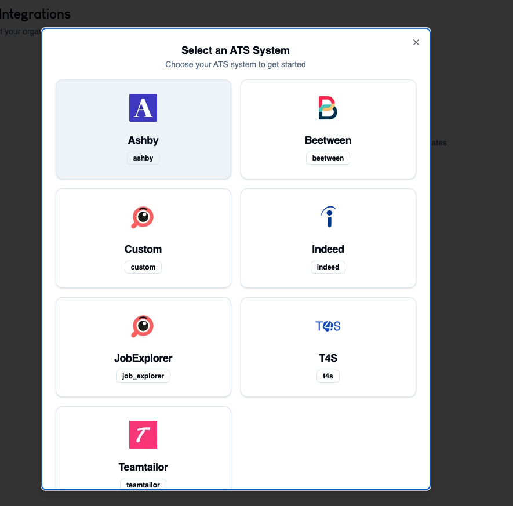
Task: Click the 'teamtailor' slug badge
Action: click(x=143, y=485)
